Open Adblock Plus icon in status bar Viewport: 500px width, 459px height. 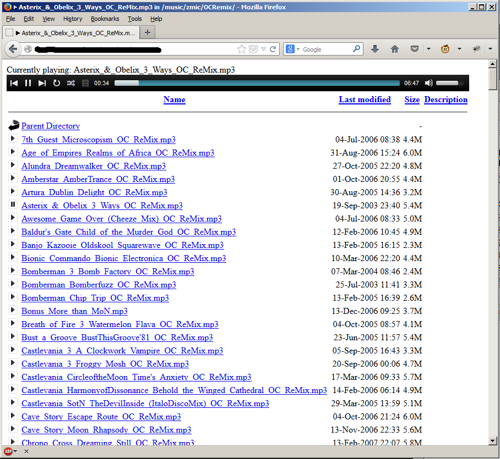click(8, 451)
